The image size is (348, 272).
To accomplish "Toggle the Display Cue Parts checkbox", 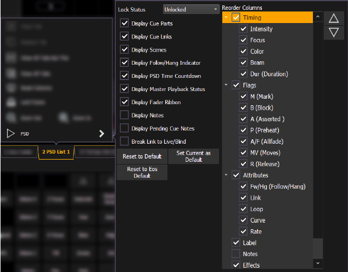I will click(x=124, y=24).
